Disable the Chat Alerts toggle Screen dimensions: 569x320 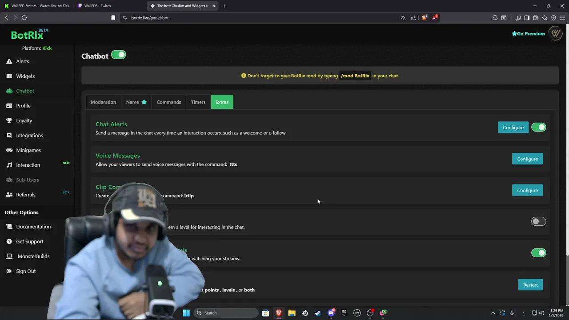538,128
